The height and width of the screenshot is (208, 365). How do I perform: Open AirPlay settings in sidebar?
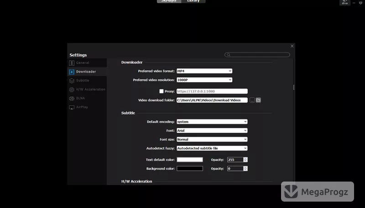[87, 107]
